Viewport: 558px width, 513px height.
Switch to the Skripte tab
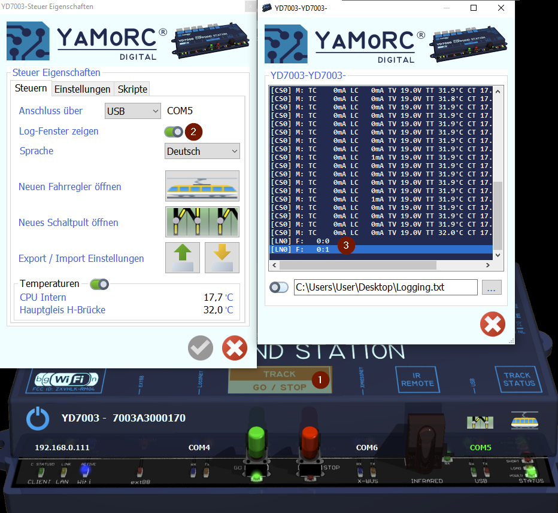(132, 89)
